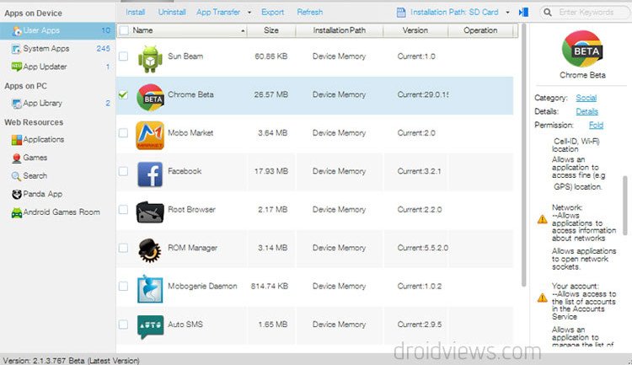Image resolution: width=632 pixels, height=365 pixels.
Task: Click the User Apps sidebar icon
Action: point(17,31)
